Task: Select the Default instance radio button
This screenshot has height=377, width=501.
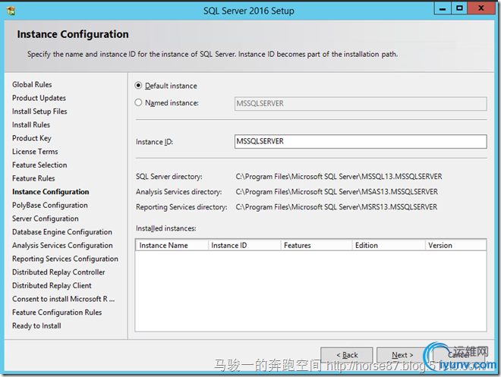Action: click(x=138, y=86)
